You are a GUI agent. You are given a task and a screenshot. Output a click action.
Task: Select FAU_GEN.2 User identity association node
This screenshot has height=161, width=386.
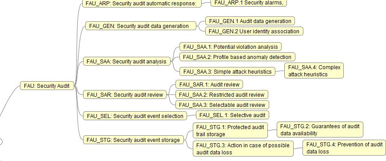pyautogui.click(x=254, y=31)
